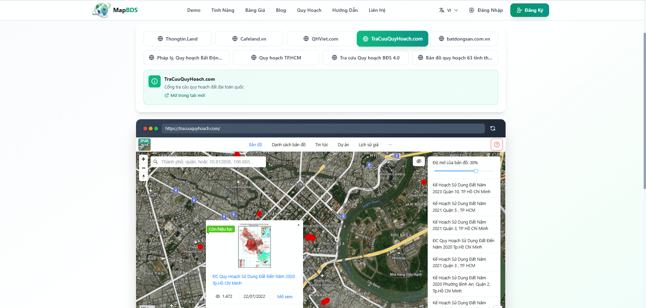This screenshot has height=308, width=646.
Task: Open Hướng Dẫn in navigation
Action: coord(345,10)
